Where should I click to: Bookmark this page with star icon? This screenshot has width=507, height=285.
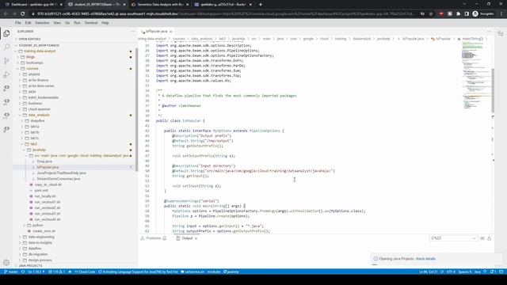(x=431, y=14)
